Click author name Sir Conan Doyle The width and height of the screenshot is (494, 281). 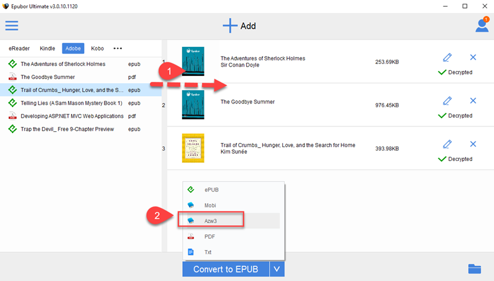[240, 65]
